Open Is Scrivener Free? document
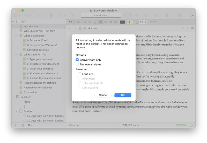The width and height of the screenshot is (207, 143). pos(39,40)
